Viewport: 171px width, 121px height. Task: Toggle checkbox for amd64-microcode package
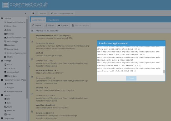pos(32,42)
